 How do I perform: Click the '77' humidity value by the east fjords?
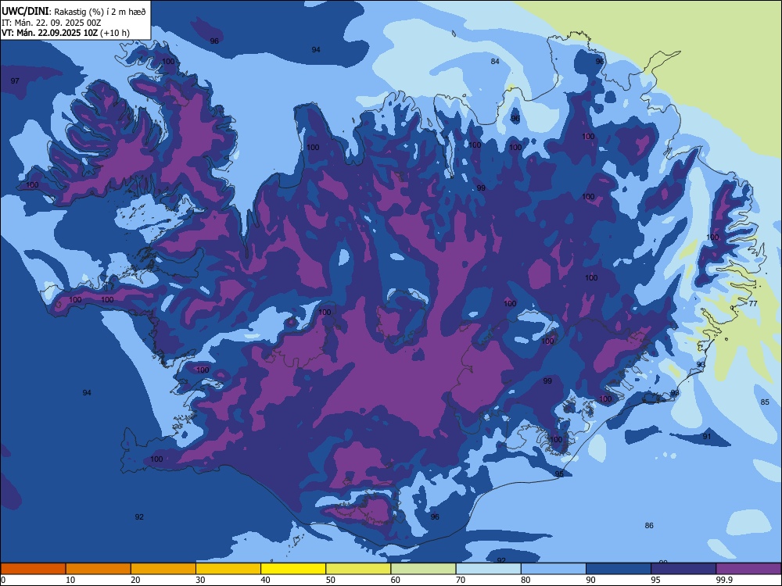click(x=753, y=303)
